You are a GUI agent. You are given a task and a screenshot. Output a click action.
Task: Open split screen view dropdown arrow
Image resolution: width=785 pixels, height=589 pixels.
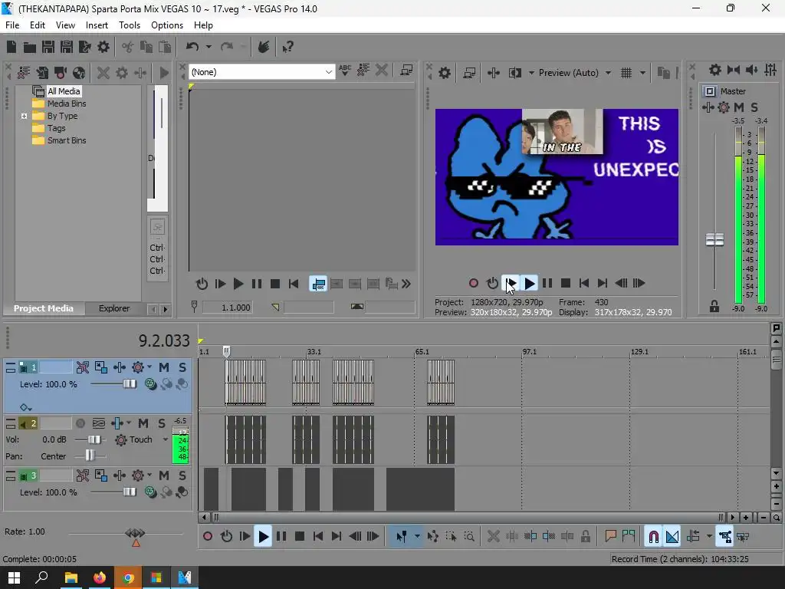tap(531, 73)
